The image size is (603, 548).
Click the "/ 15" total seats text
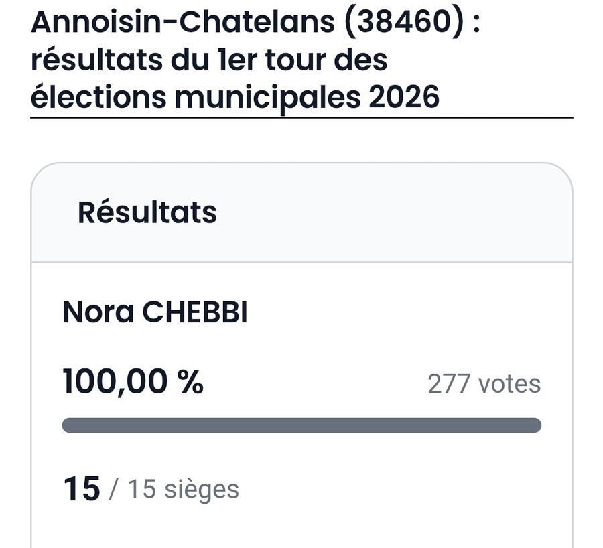131,490
